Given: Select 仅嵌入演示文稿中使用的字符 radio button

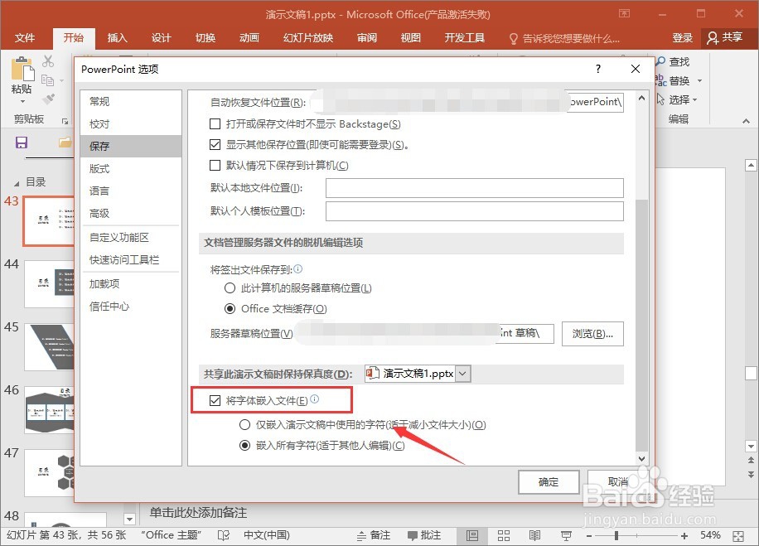Looking at the screenshot, I should tap(245, 424).
